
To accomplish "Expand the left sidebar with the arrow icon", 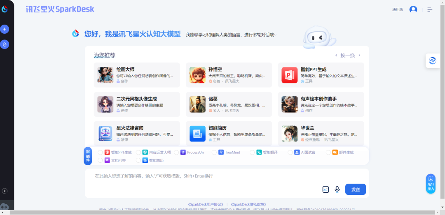I will pyautogui.click(x=4, y=191).
